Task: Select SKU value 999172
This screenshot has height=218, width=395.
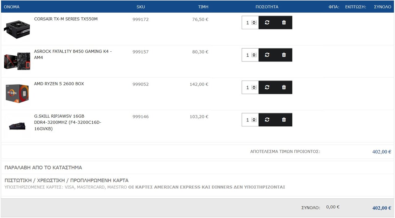Action: pos(141,19)
